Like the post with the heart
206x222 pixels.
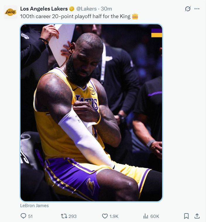click(x=105, y=216)
